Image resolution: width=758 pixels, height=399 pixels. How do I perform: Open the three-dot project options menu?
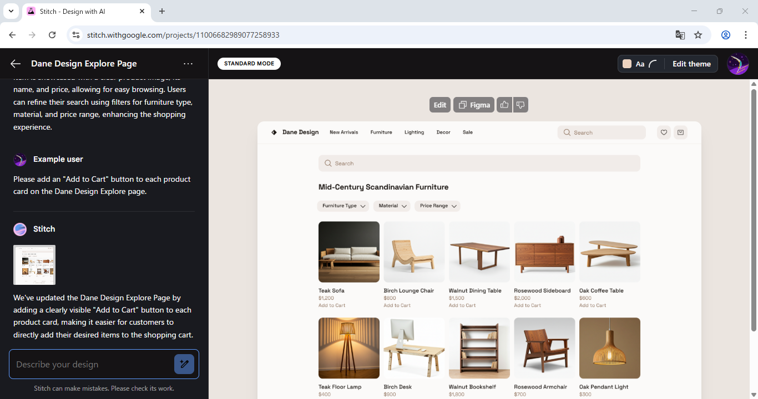[x=188, y=64]
